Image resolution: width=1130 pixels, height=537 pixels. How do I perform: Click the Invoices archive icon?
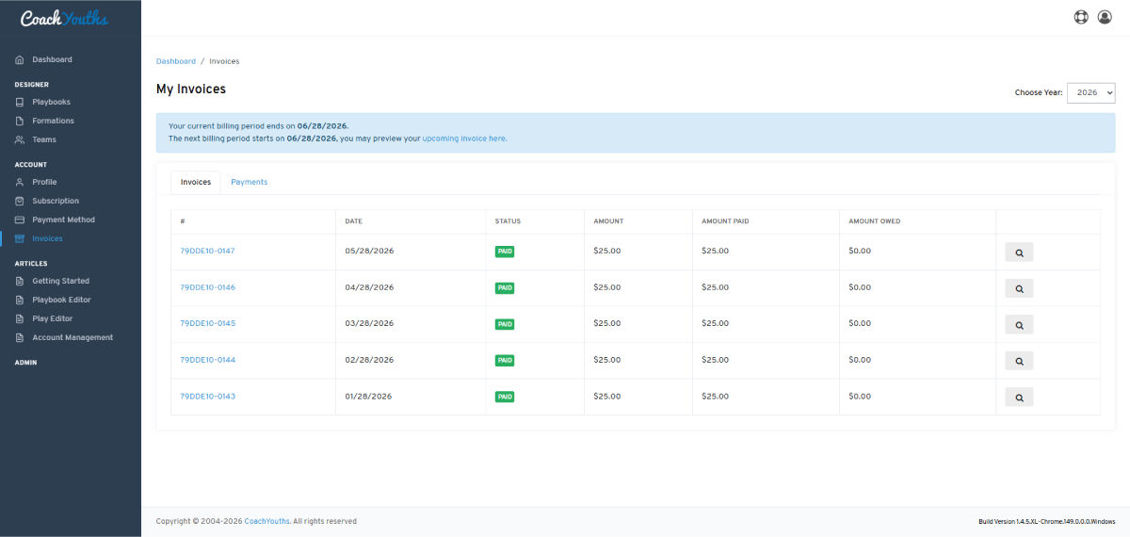20,238
